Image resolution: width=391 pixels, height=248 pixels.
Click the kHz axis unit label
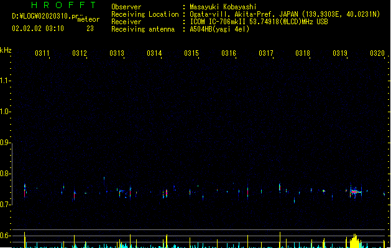(x=6, y=50)
